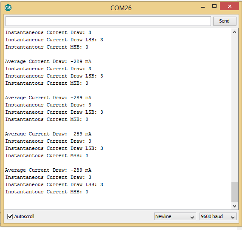Maximize the COM26 window
Viewport: 242px width, 230px height.
pos(214,6)
